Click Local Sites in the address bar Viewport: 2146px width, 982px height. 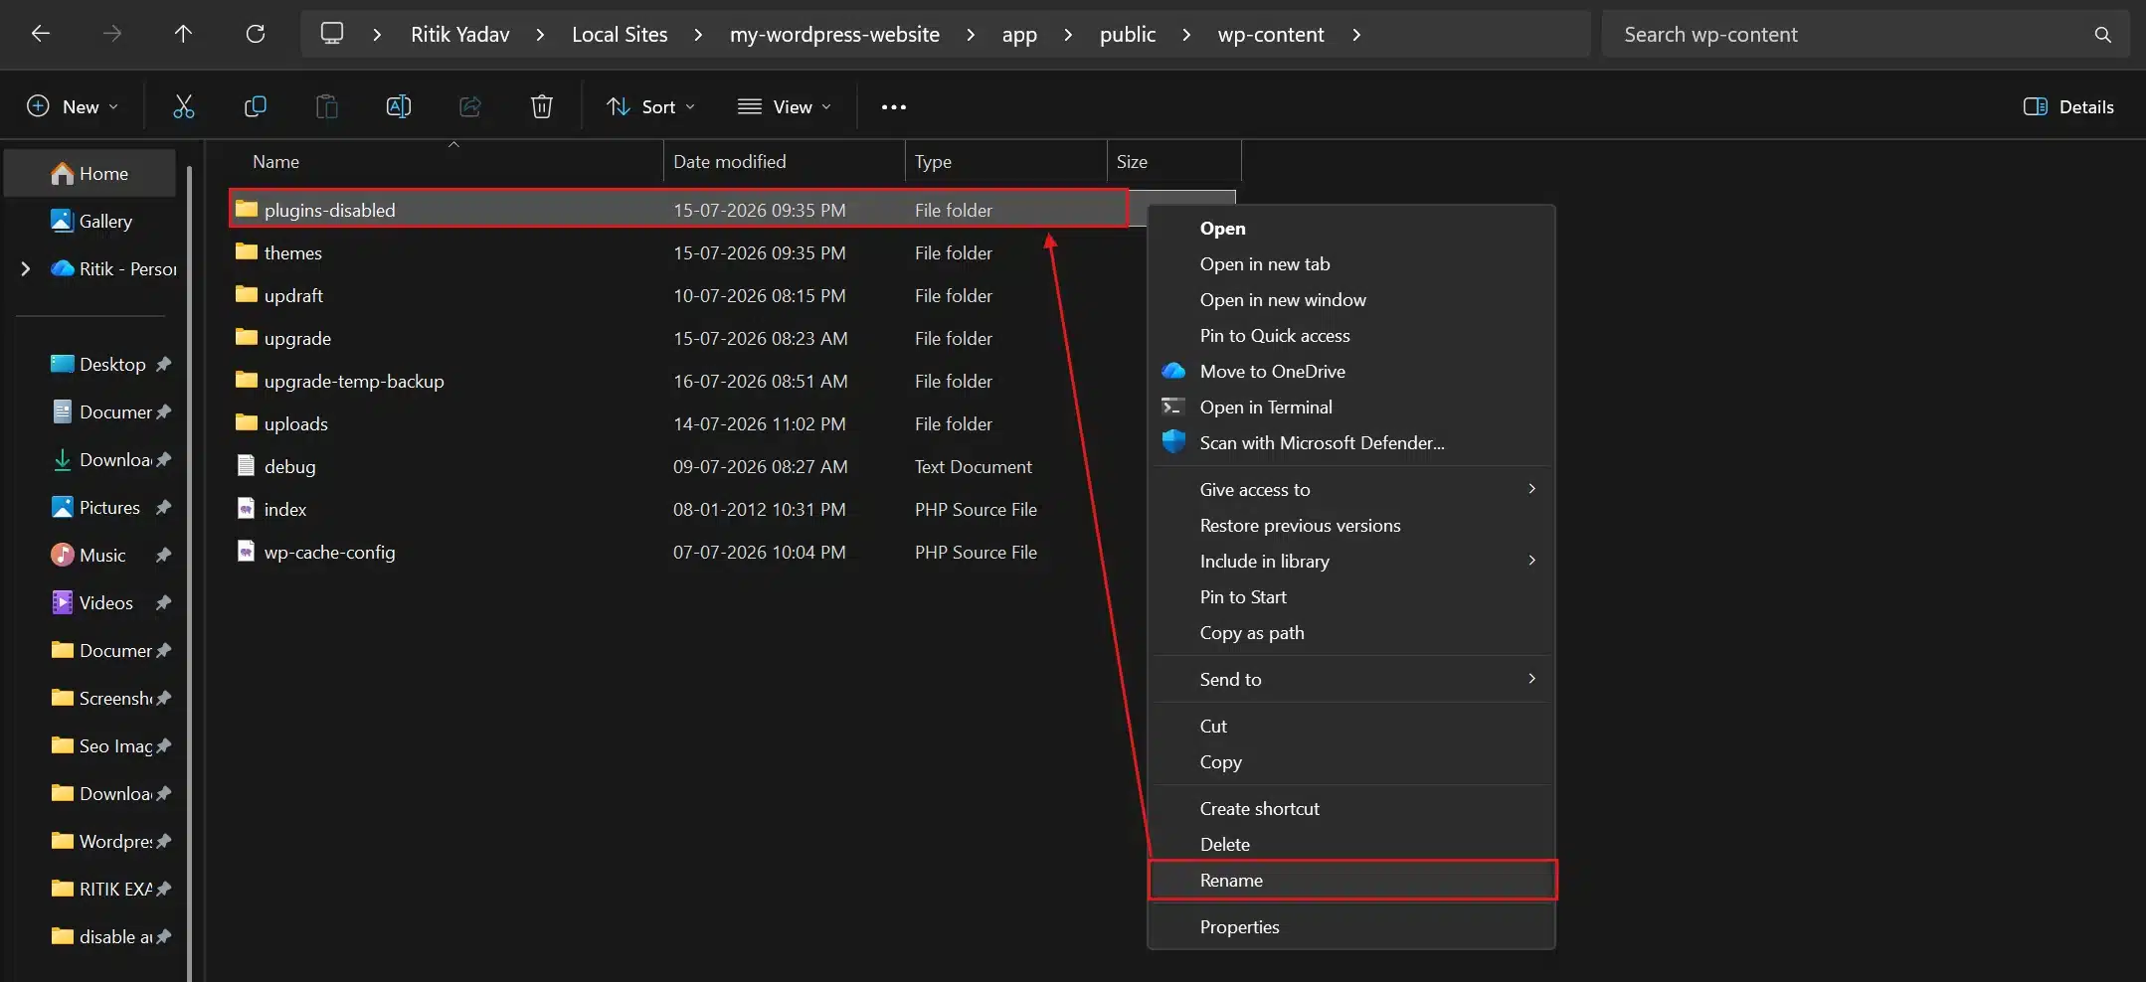[x=620, y=35]
